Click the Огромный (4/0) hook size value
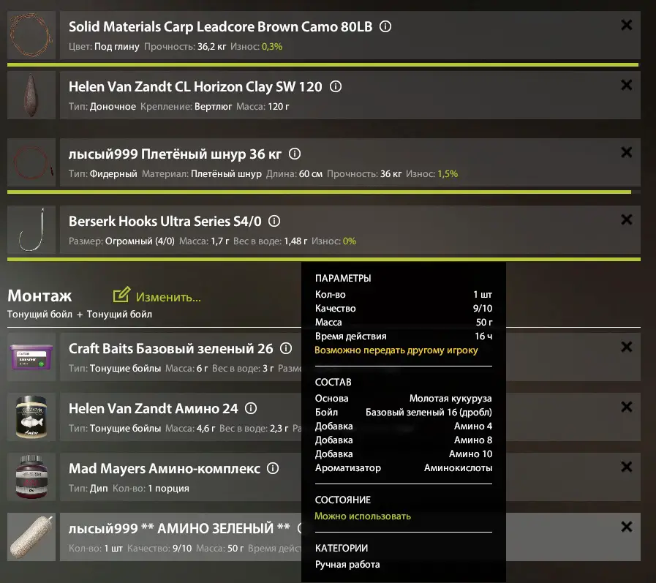 pyautogui.click(x=140, y=241)
